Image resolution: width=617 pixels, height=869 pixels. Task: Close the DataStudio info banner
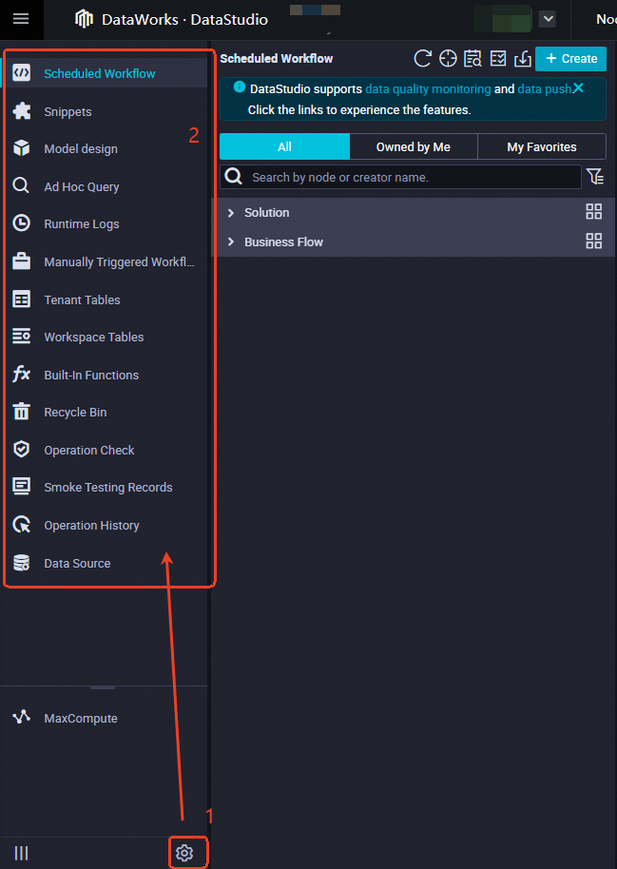coord(578,88)
